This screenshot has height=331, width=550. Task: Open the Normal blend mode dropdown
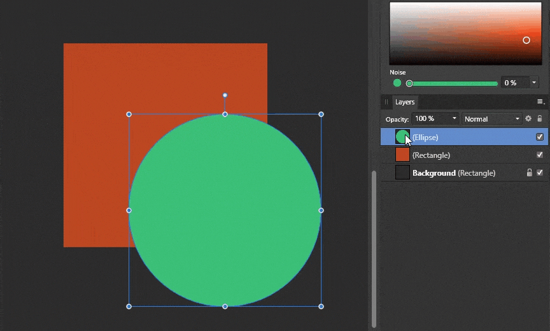point(491,119)
